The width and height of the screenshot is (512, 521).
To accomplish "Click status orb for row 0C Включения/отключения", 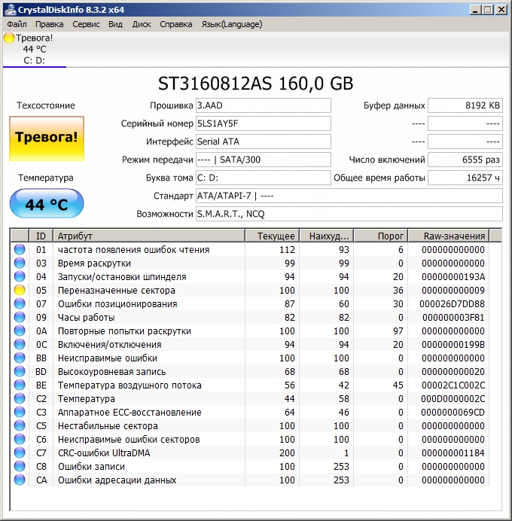I will (20, 345).
